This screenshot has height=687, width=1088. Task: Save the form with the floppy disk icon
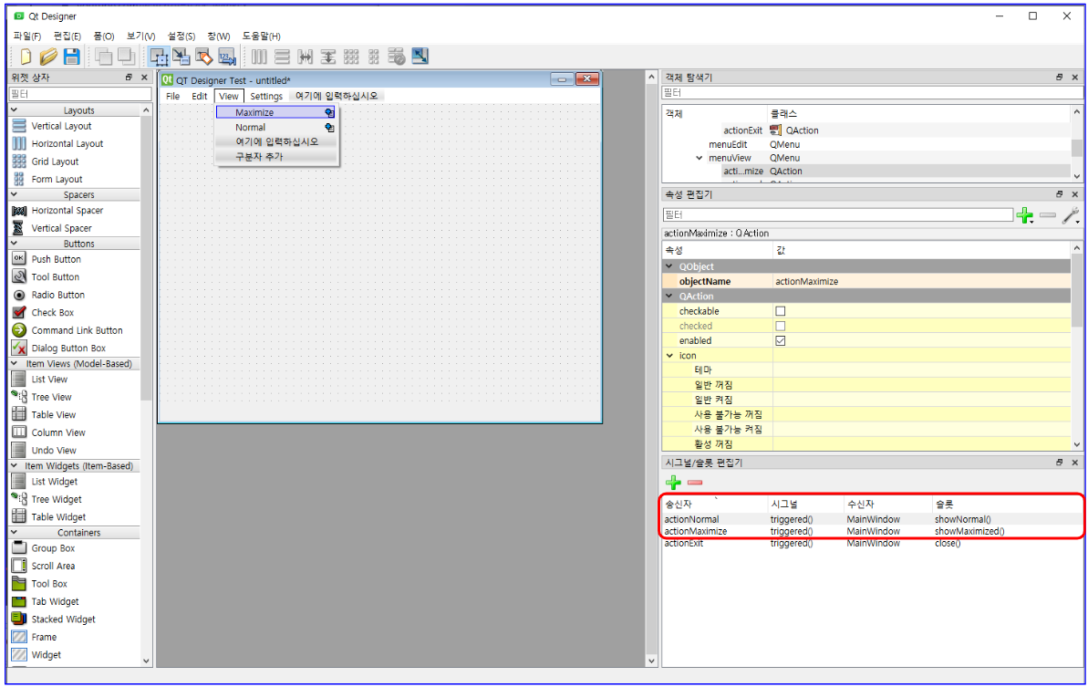click(71, 57)
